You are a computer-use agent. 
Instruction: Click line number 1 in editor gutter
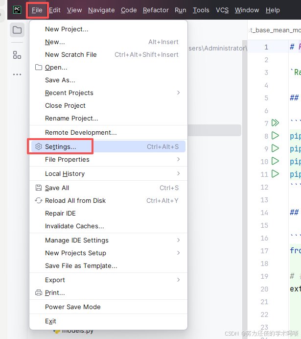pos(266,47)
